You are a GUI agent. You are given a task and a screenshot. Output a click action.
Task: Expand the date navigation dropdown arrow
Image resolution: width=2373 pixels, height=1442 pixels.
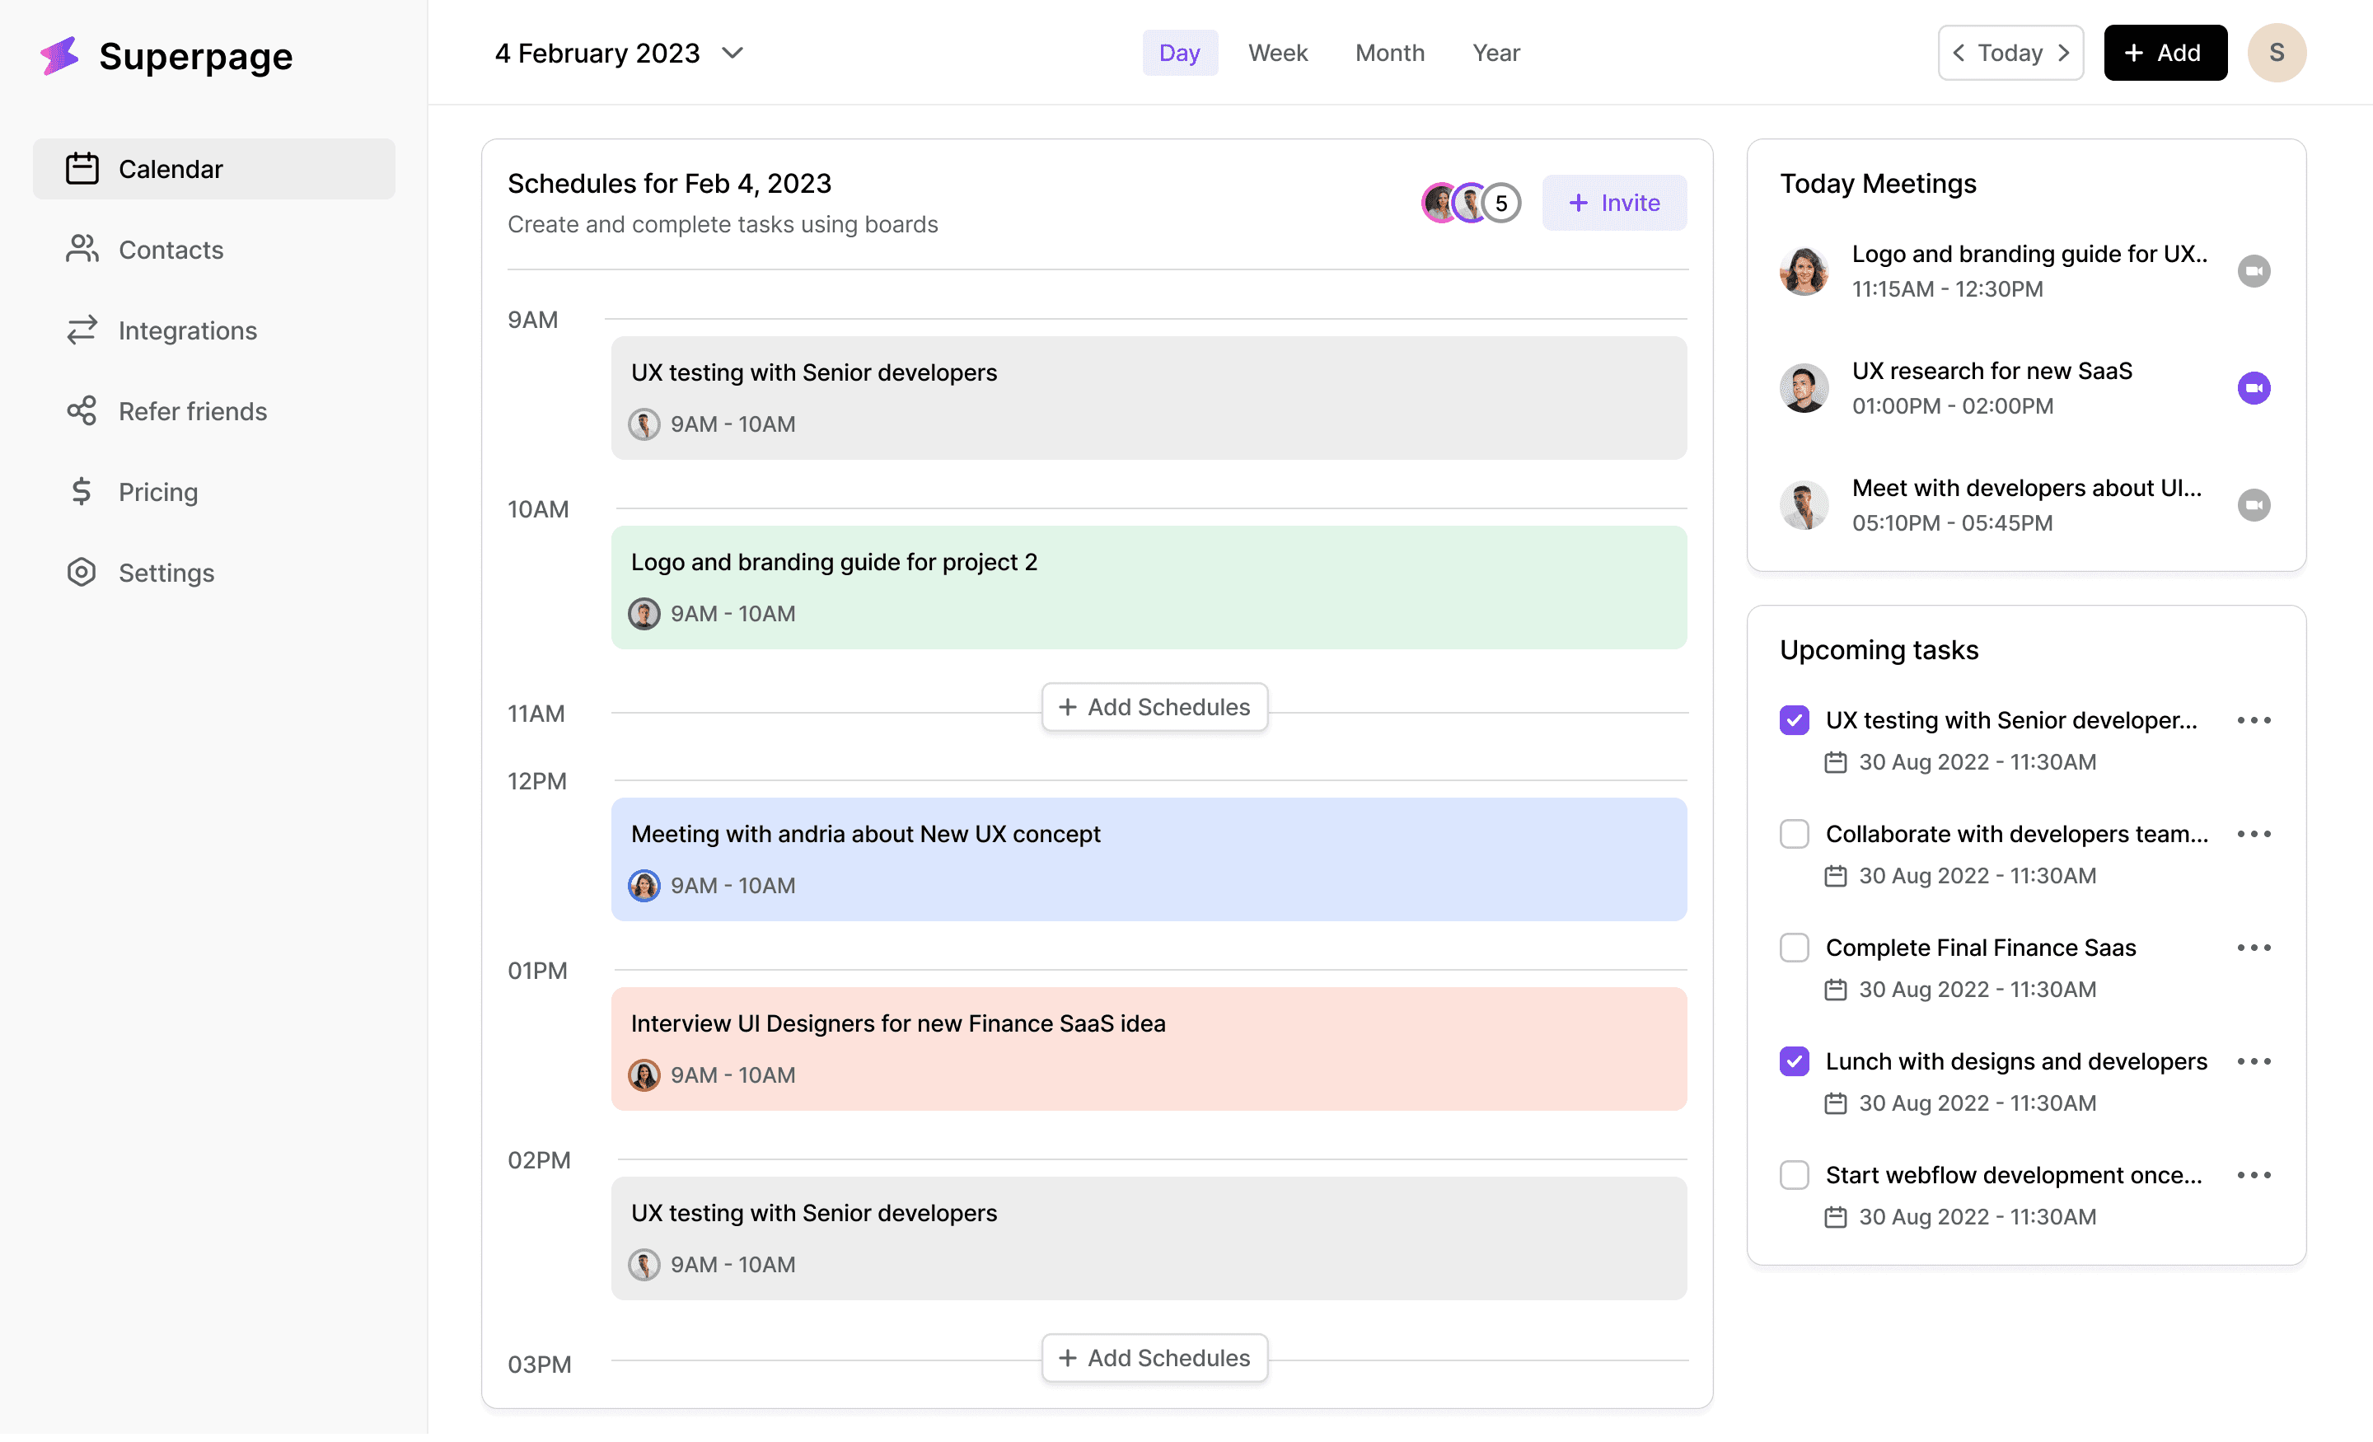[732, 51]
